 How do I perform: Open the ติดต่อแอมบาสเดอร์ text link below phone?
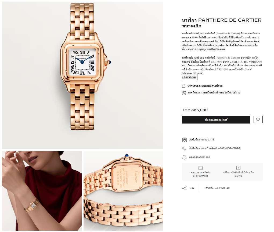click(199, 157)
